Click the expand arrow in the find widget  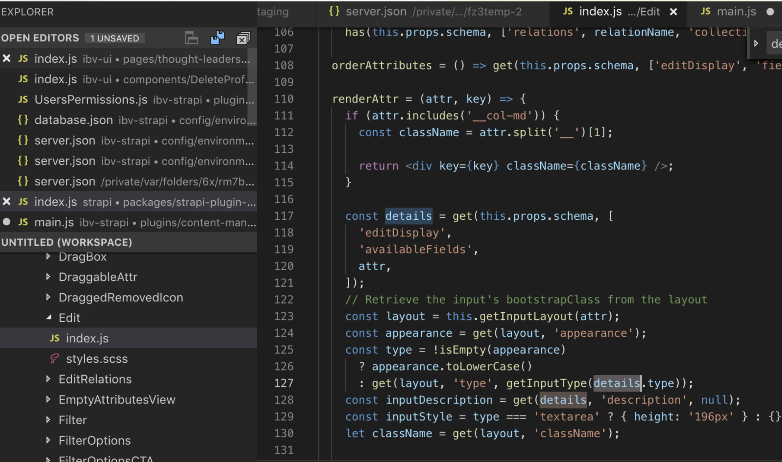[x=756, y=43]
